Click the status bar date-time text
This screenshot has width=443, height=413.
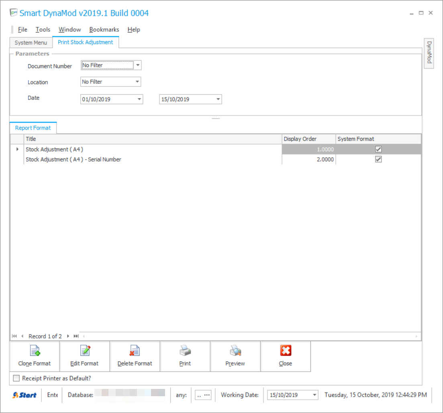376,395
